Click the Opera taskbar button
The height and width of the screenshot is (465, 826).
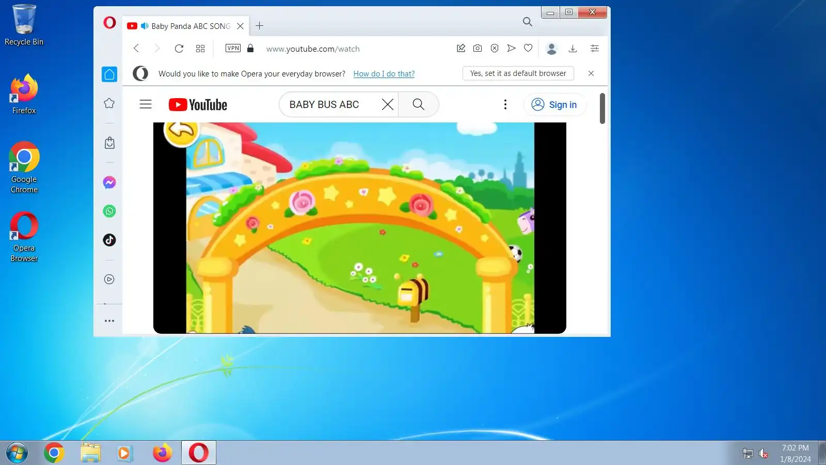199,453
